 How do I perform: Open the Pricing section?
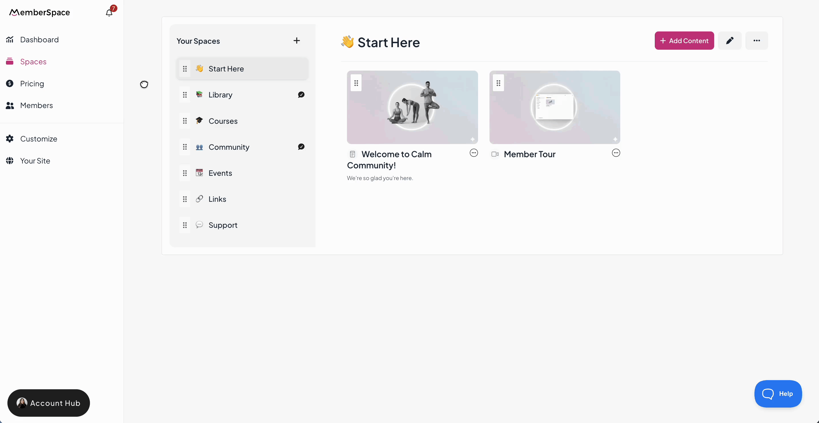pyautogui.click(x=32, y=83)
